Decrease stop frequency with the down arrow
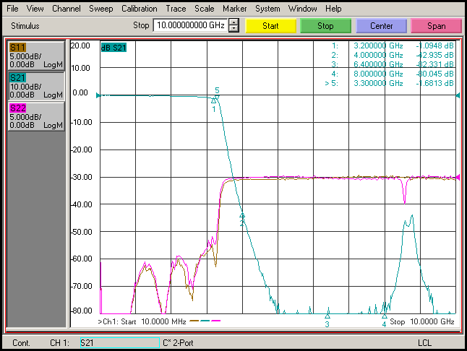This screenshot has width=467, height=351. [233, 29]
